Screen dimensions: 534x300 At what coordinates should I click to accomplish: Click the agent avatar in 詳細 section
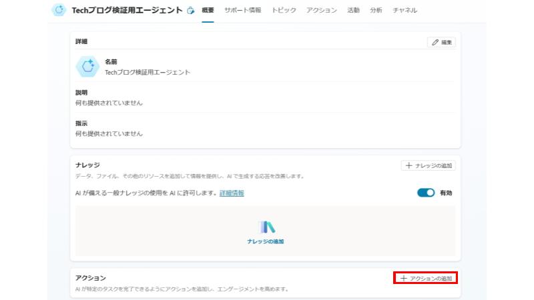[x=87, y=66]
